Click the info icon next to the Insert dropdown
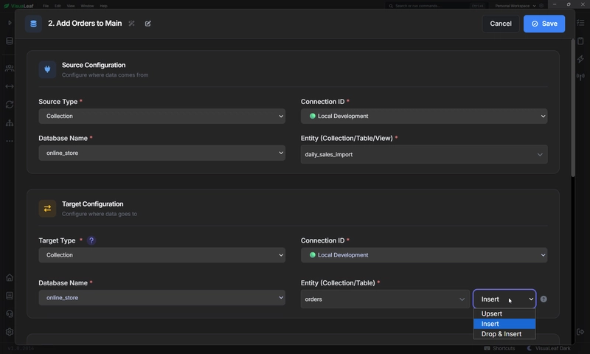The width and height of the screenshot is (590, 354). click(x=544, y=299)
